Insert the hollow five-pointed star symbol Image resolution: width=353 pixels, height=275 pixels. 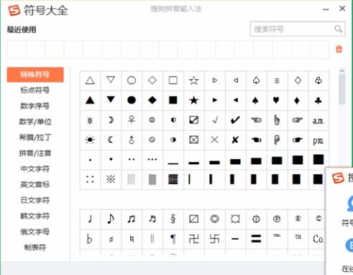pos(193,81)
